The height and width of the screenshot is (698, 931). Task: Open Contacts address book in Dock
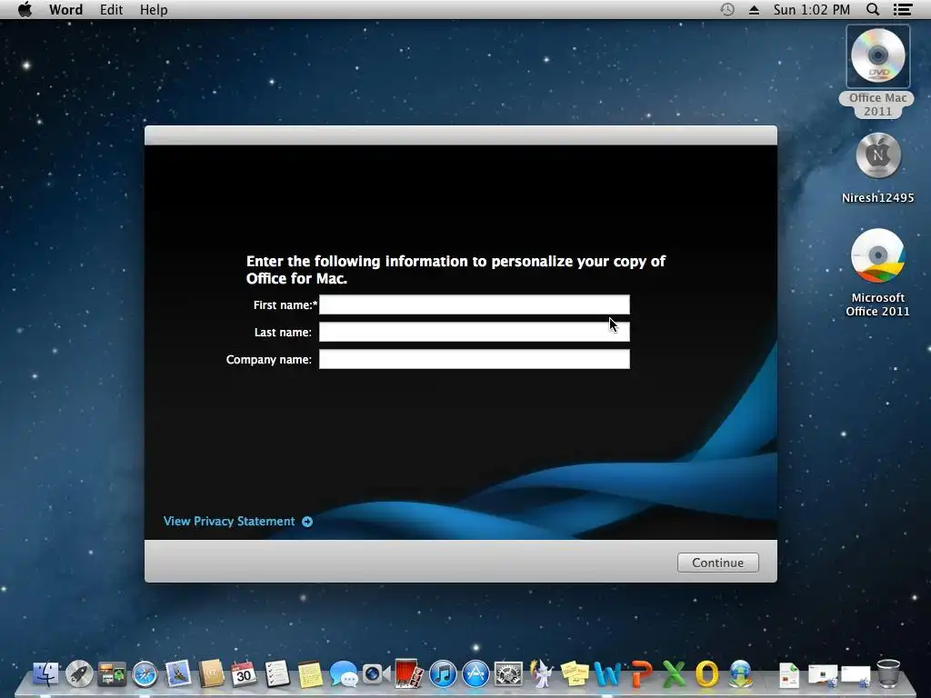point(211,674)
